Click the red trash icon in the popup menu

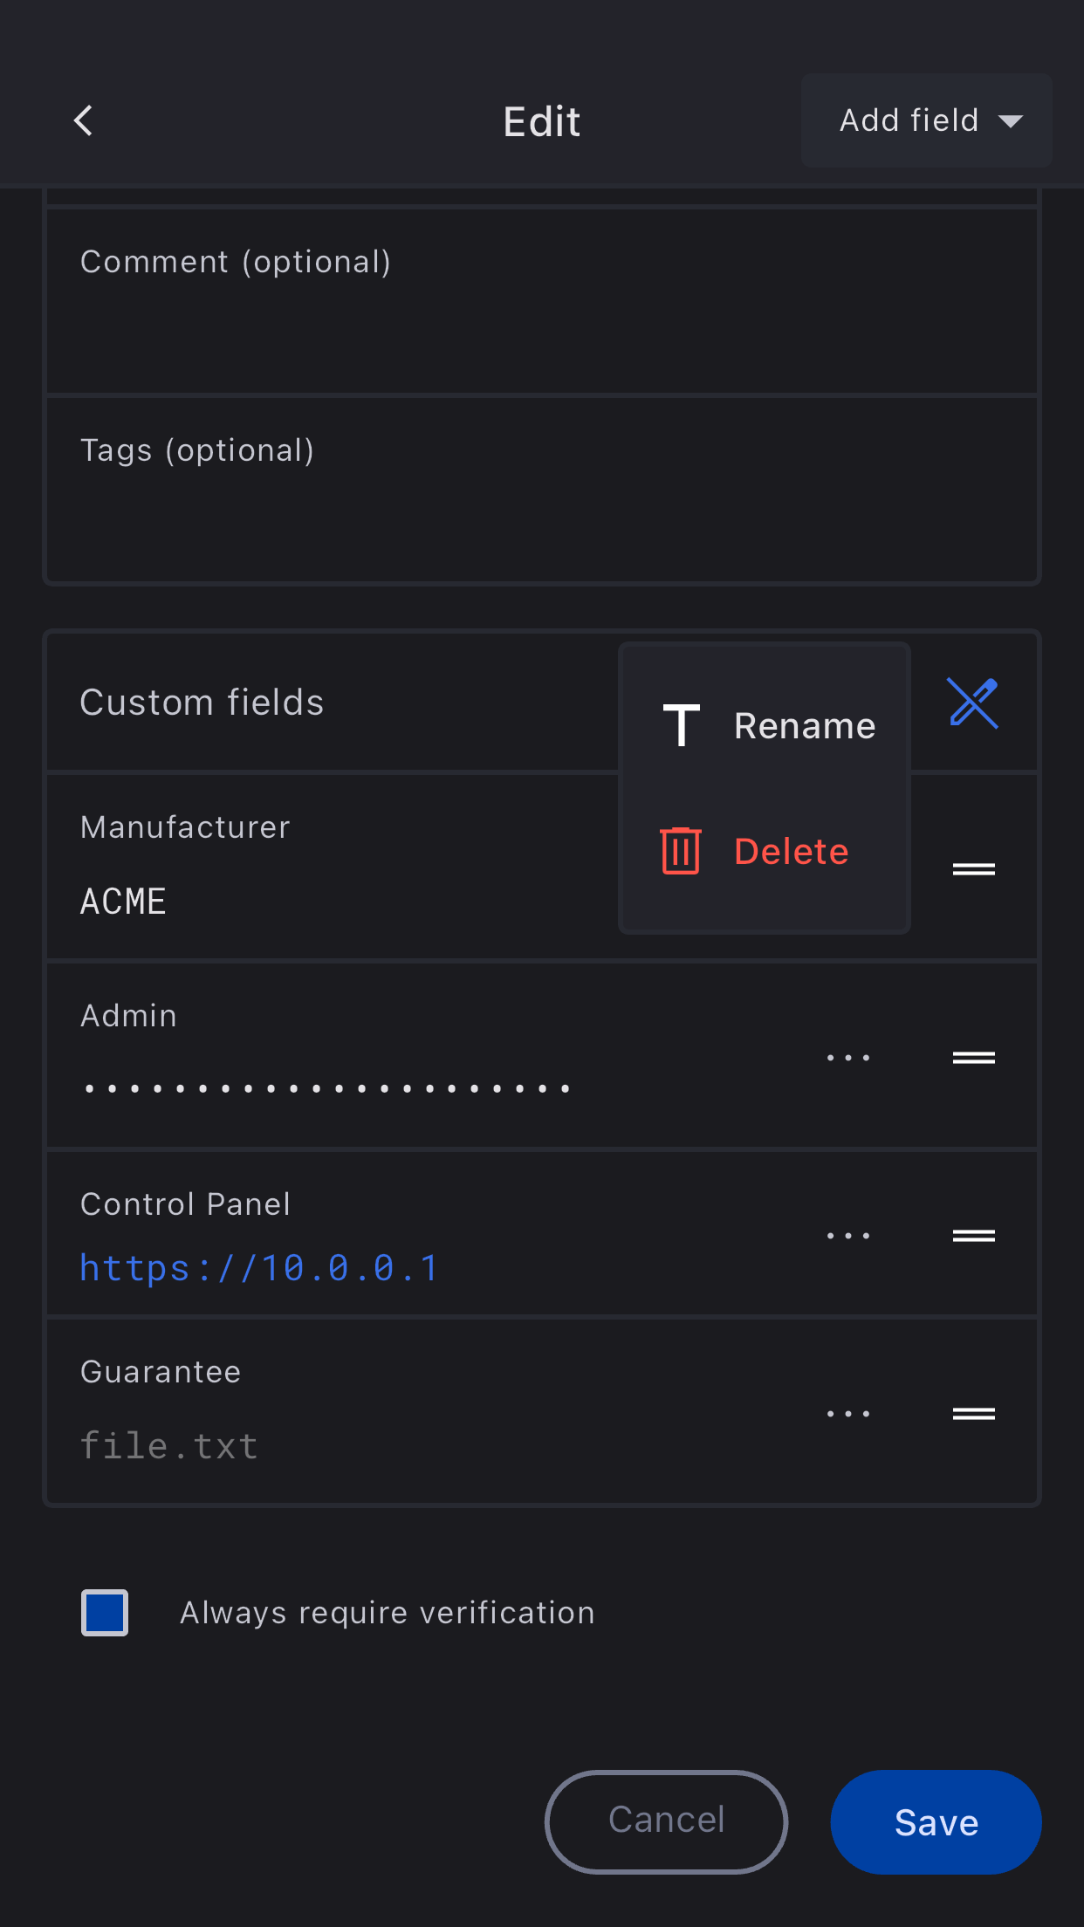tap(681, 851)
